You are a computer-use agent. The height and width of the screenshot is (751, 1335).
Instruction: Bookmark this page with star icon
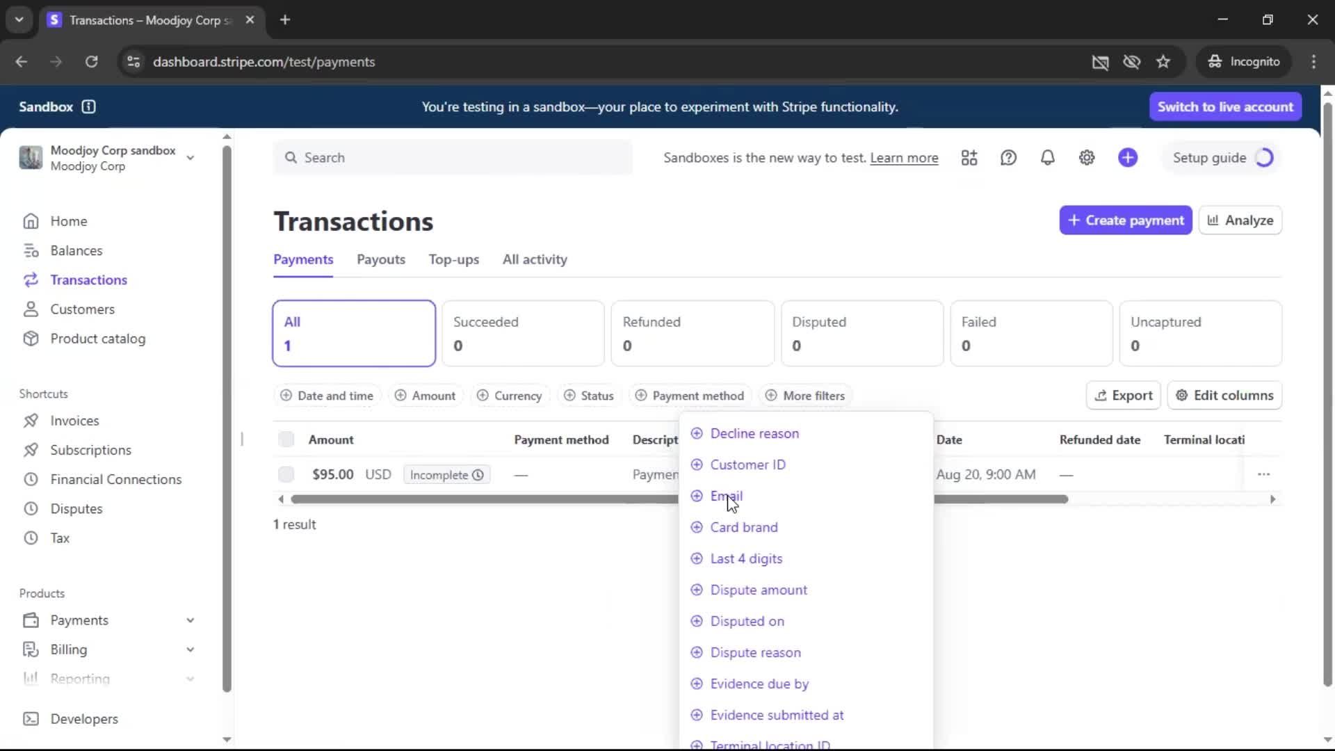tap(1163, 62)
